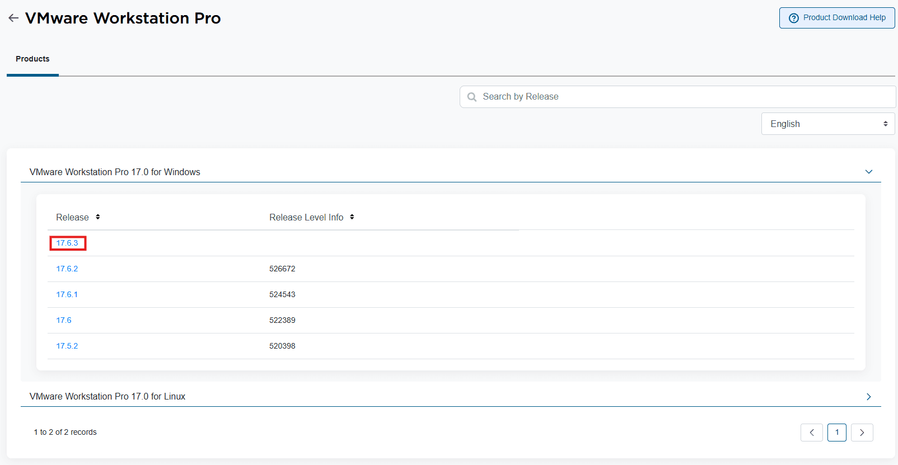Collapse Workstation Pro 17.0 for Windows section
Screen dimensions: 898x465
point(869,172)
